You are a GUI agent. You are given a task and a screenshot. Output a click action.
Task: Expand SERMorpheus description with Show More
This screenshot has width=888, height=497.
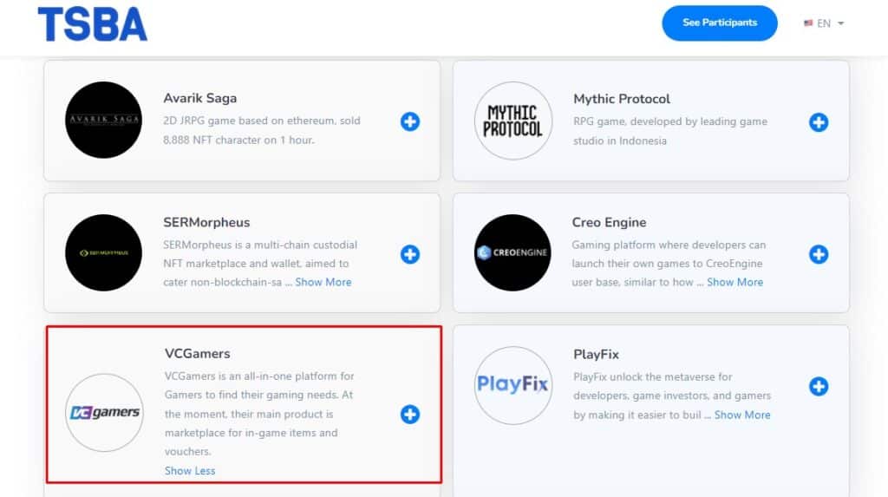(x=323, y=282)
